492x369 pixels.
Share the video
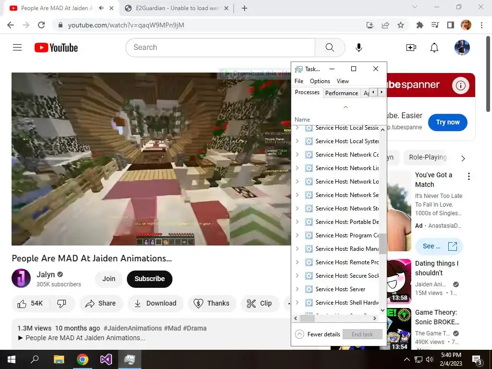[x=101, y=304]
